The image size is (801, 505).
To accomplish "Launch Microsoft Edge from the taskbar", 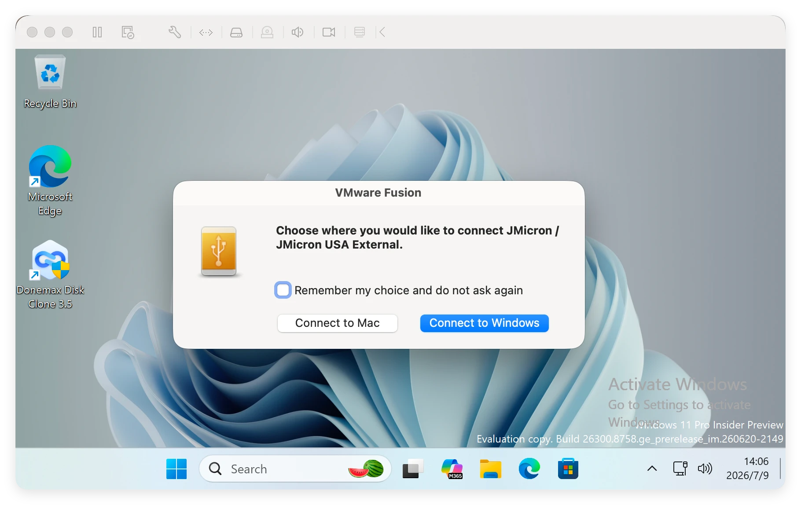I will pyautogui.click(x=529, y=469).
